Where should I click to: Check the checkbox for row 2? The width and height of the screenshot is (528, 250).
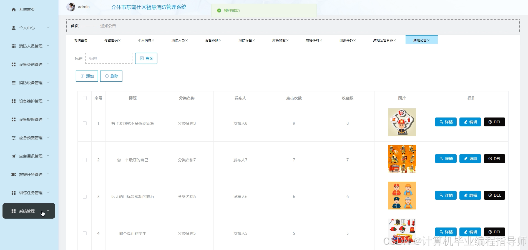(85, 160)
